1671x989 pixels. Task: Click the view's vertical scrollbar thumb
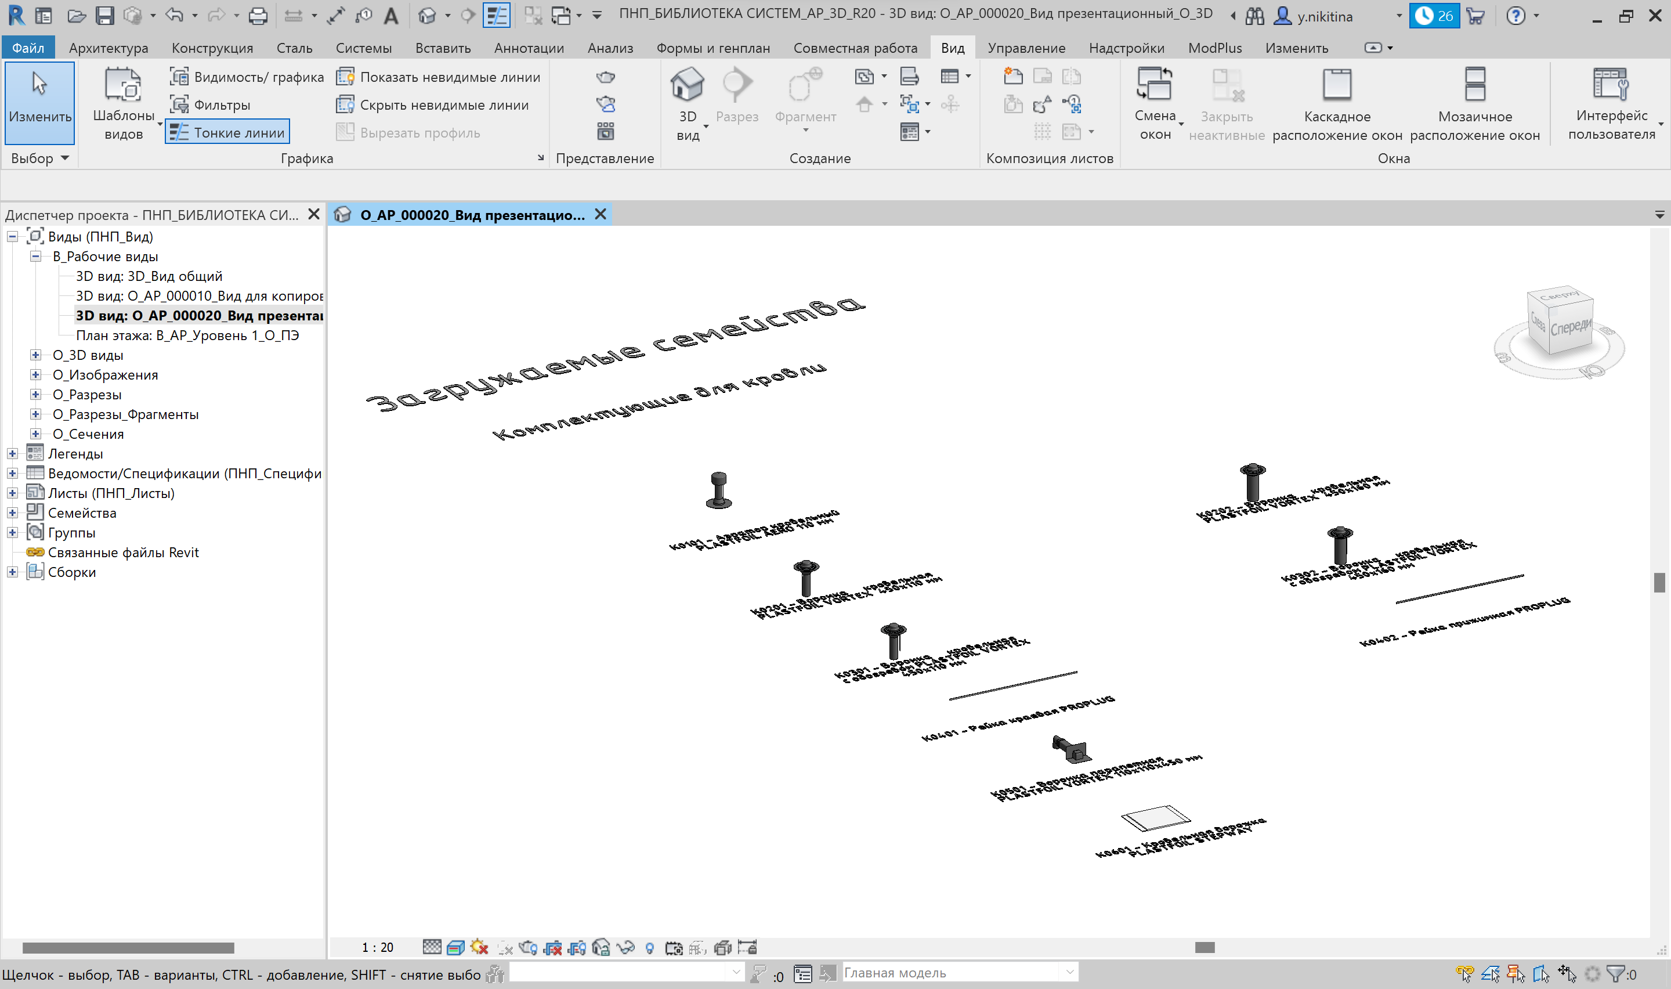[1659, 582]
